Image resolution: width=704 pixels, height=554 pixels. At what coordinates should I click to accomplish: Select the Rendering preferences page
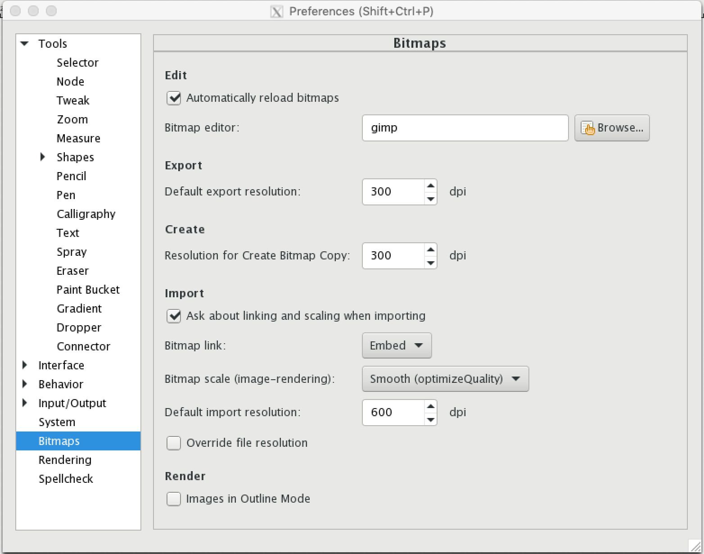[65, 460]
